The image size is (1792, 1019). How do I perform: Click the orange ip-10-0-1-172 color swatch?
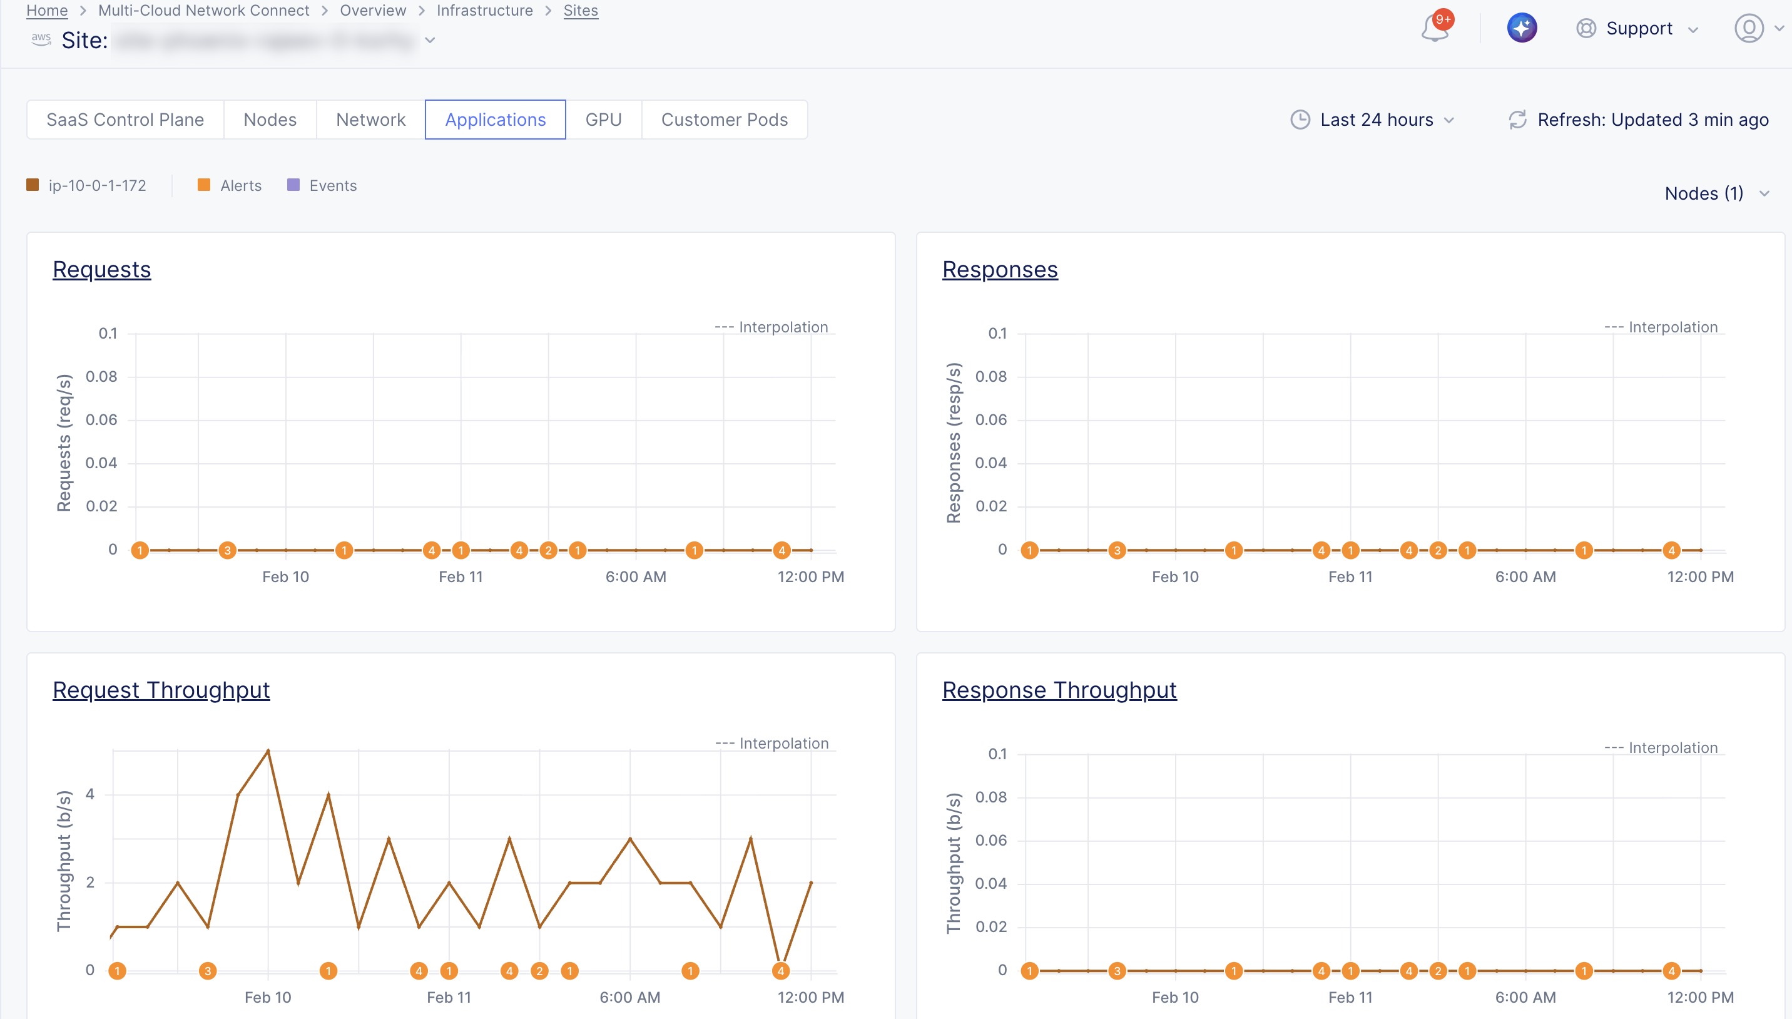tap(32, 185)
